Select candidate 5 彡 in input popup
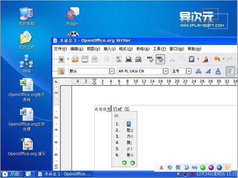The image size is (238, 178). click(124, 149)
